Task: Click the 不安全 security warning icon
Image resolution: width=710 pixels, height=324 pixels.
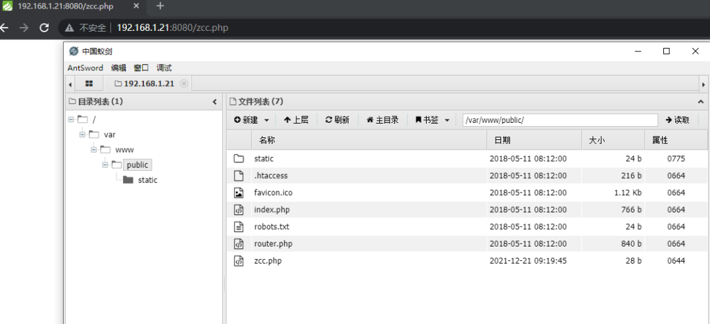Action: pos(69,28)
